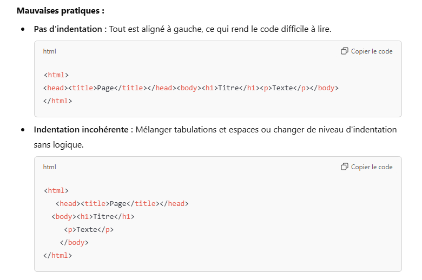
Task: Click the opening <html> tag in the second code block
Action: [56, 191]
